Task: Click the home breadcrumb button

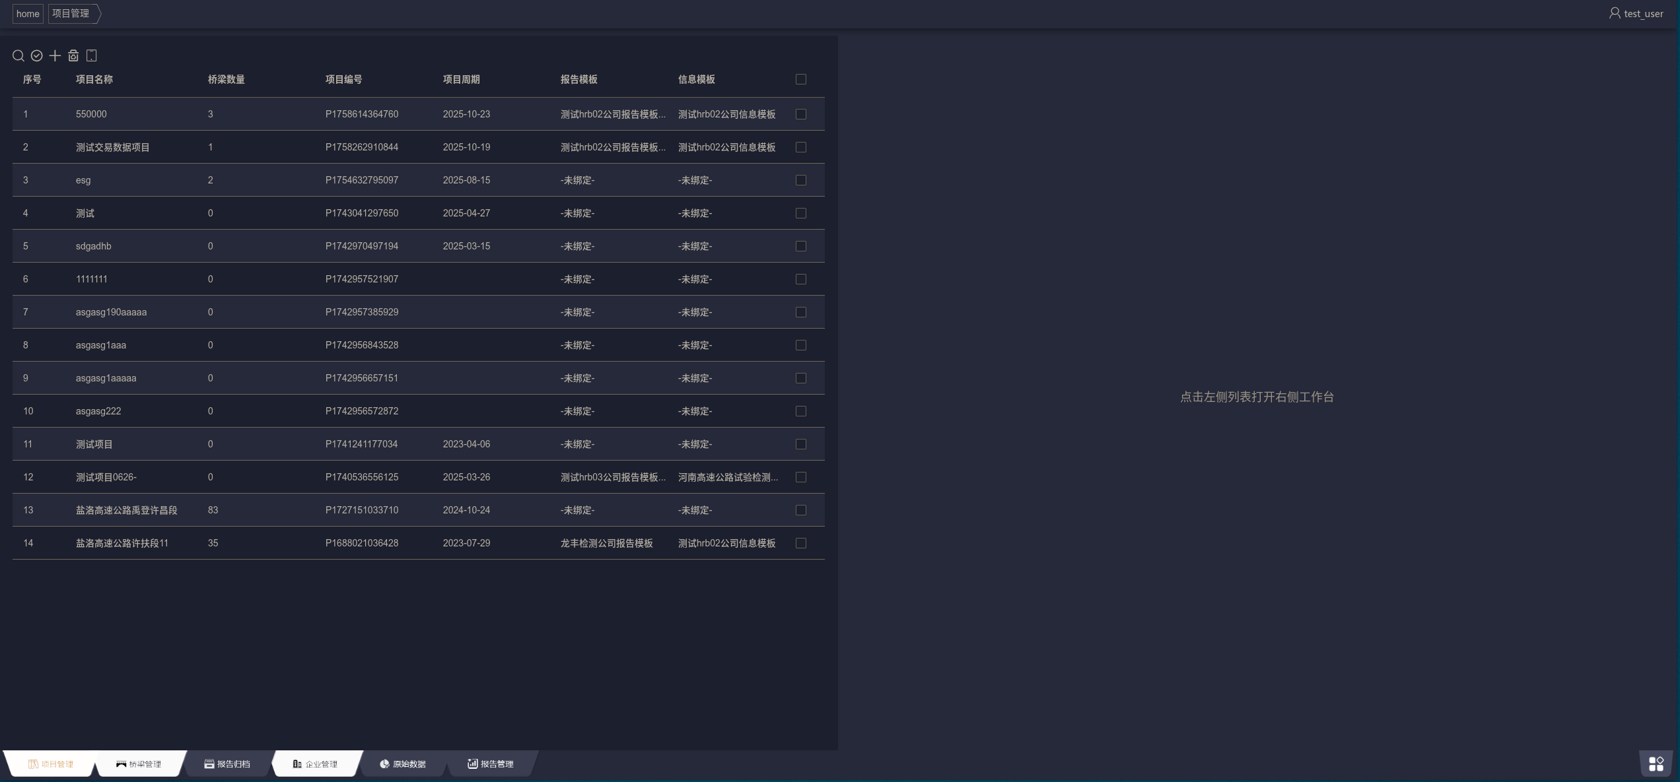Action: [x=28, y=14]
